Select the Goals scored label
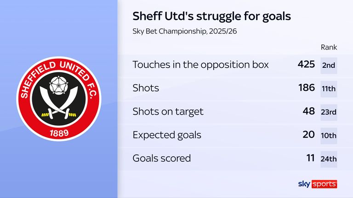The image size is (353, 198). (161, 158)
